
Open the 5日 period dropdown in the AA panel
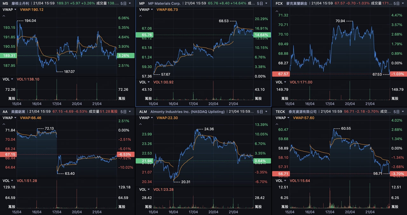coord(125,112)
